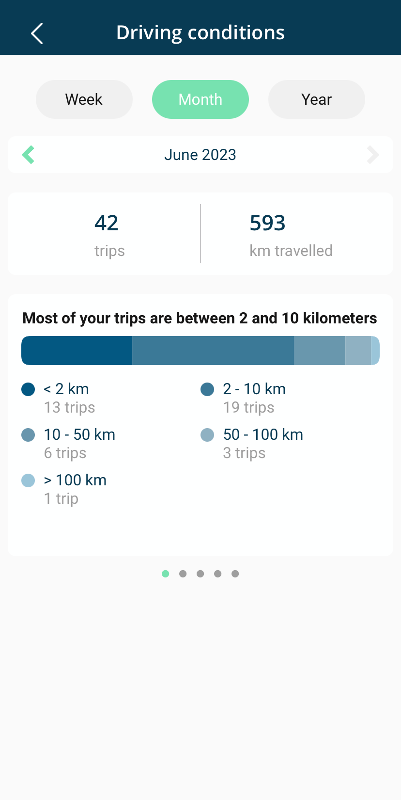This screenshot has height=800, width=401.
Task: Select the > 100 km legend dot
Action: click(x=28, y=480)
